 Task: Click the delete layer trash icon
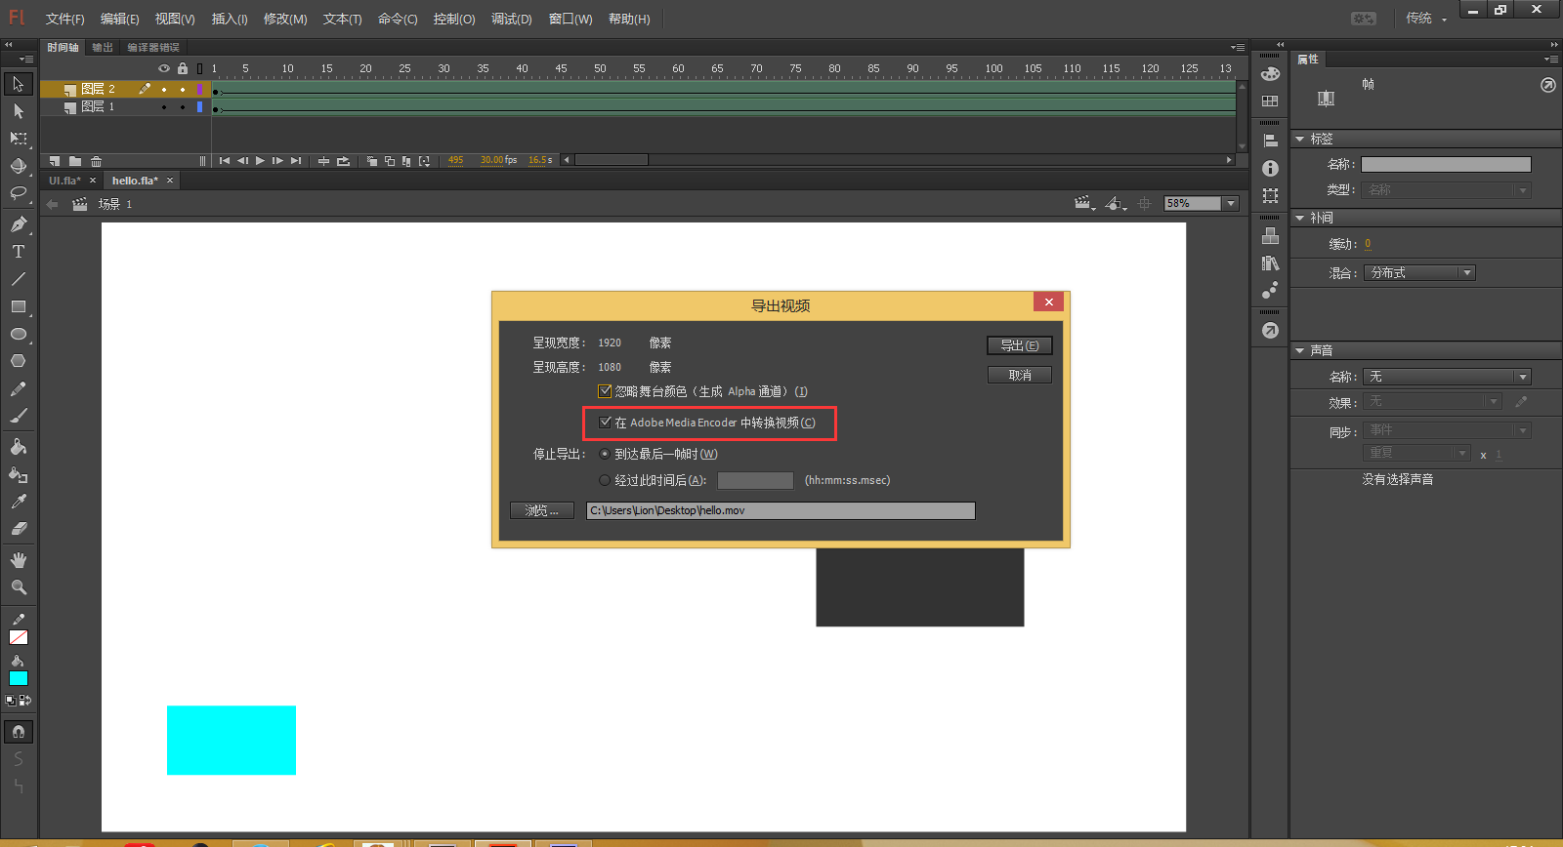[96, 161]
